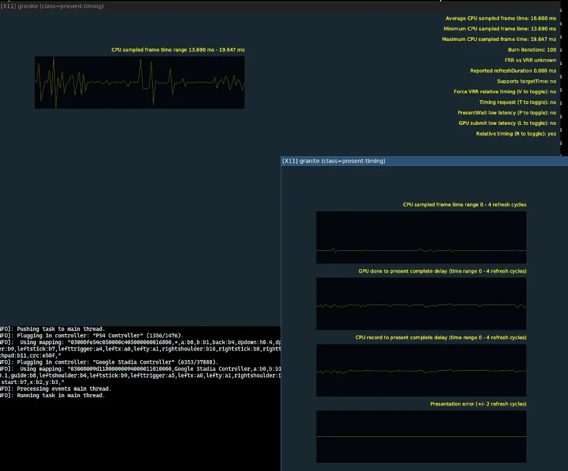Enable PresentWait low latency
This screenshot has width=568, height=471.
coord(507,112)
